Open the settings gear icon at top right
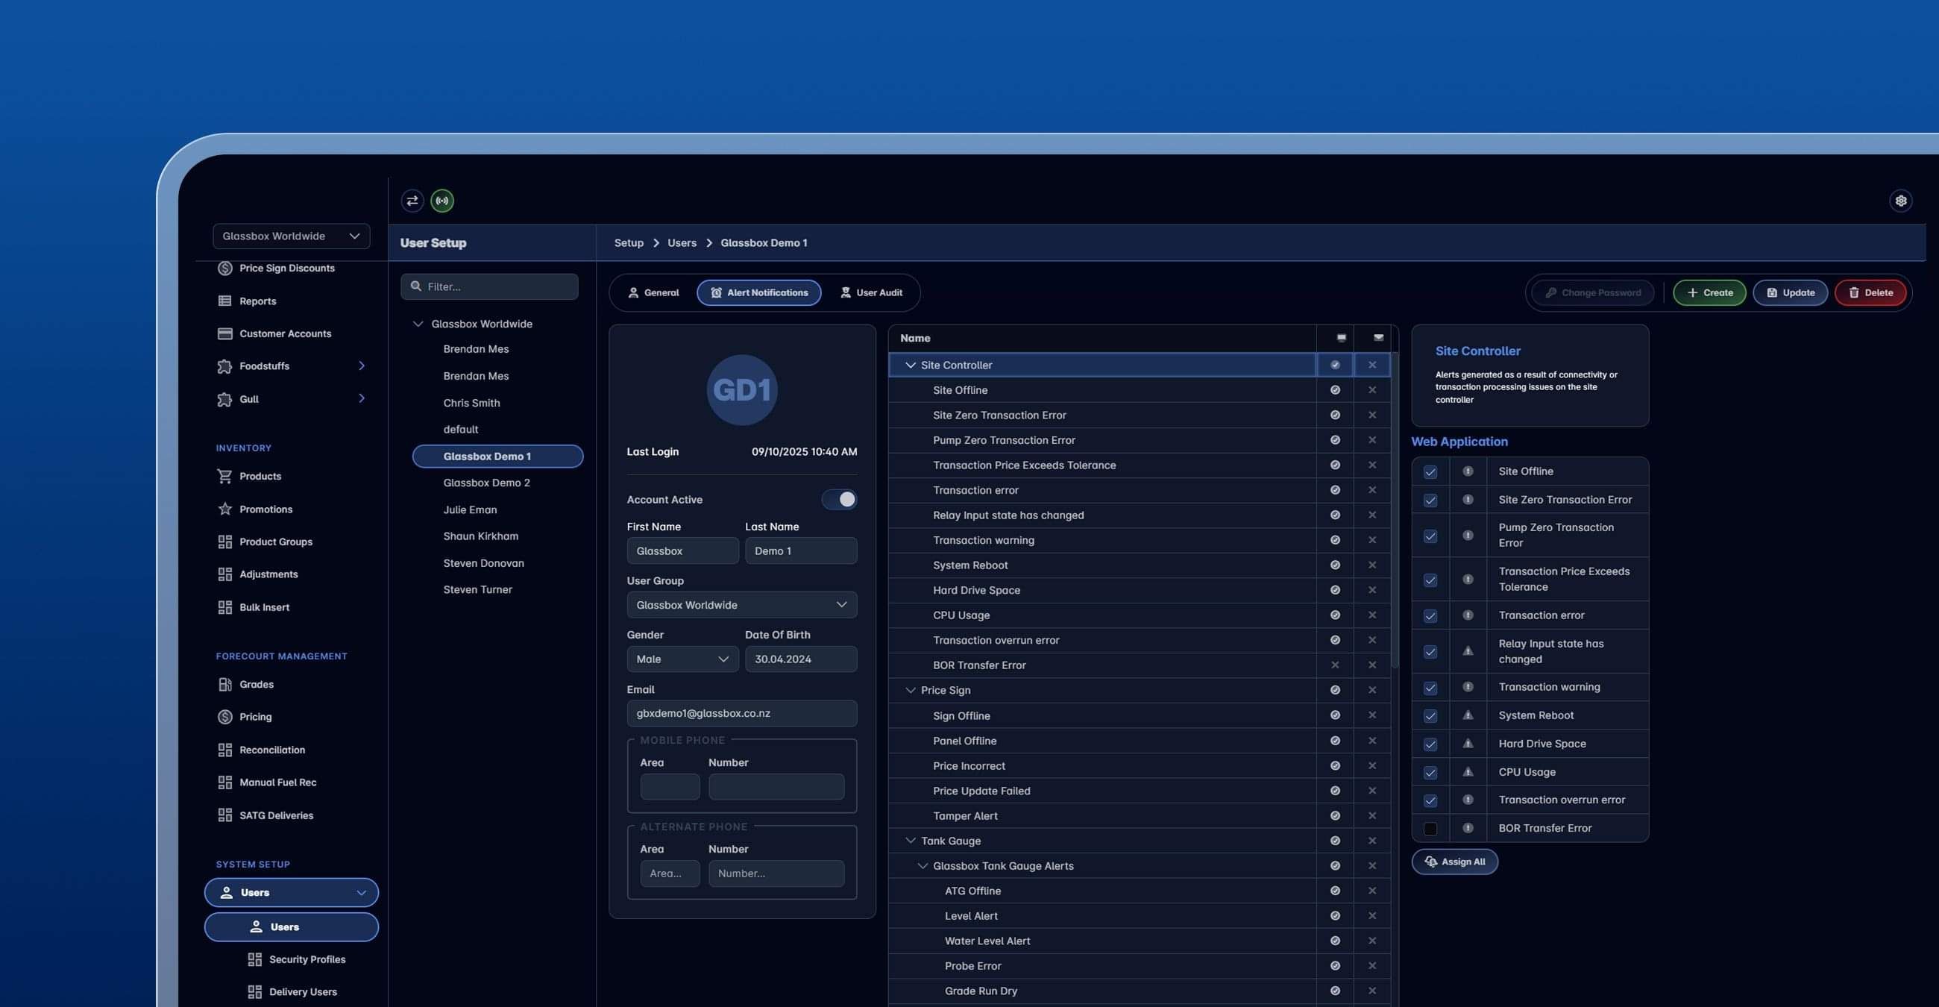1939x1007 pixels. pos(1901,200)
